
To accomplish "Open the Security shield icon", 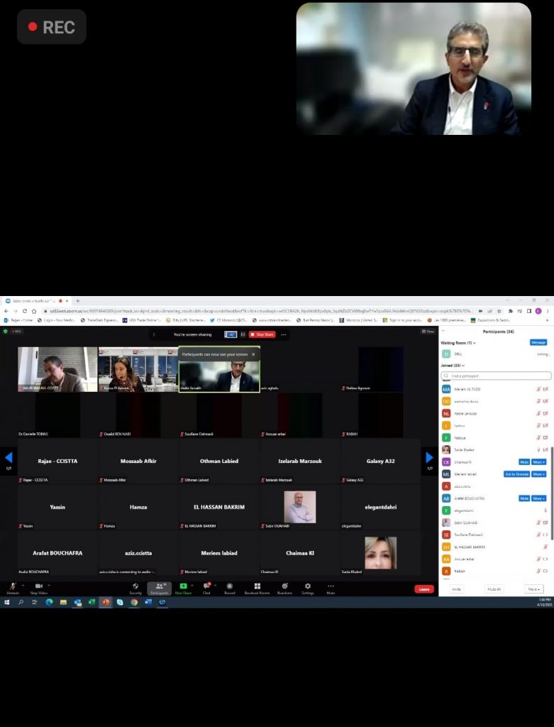I will tap(135, 586).
